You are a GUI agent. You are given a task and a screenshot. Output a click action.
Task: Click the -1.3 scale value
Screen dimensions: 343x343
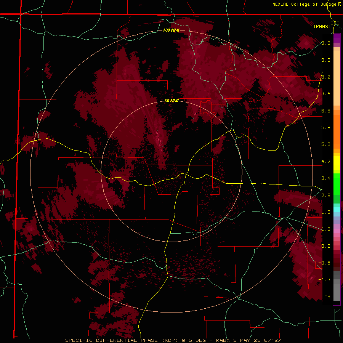[324, 280]
